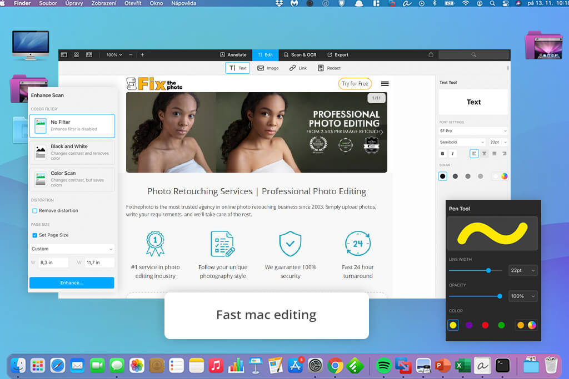Click the blue Enhance button
The height and width of the screenshot is (379, 569).
72,282
